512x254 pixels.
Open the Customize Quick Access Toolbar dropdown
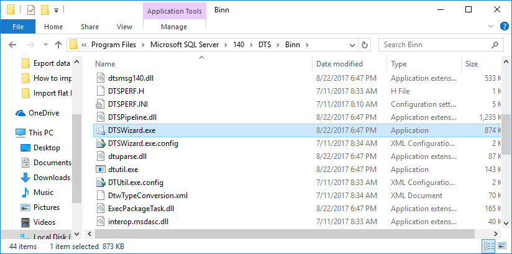click(x=57, y=11)
